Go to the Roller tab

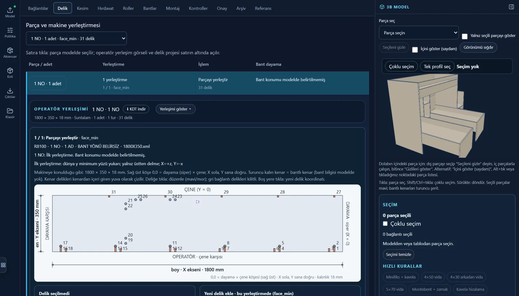point(128,8)
